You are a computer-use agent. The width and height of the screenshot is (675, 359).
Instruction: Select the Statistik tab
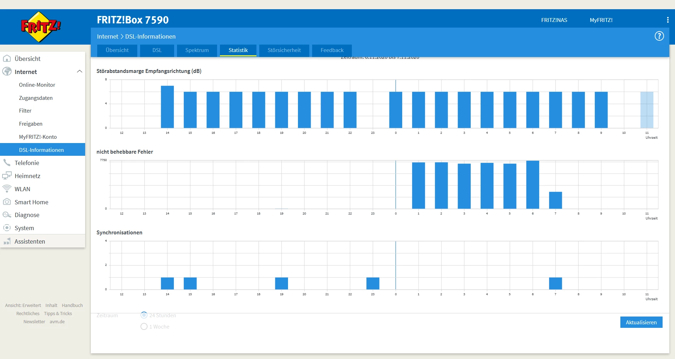(238, 50)
